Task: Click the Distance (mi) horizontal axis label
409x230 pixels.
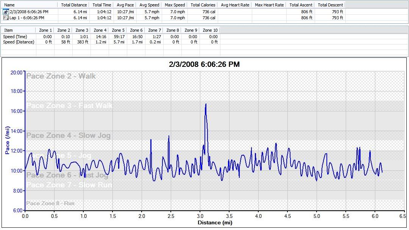Action: coord(215,222)
